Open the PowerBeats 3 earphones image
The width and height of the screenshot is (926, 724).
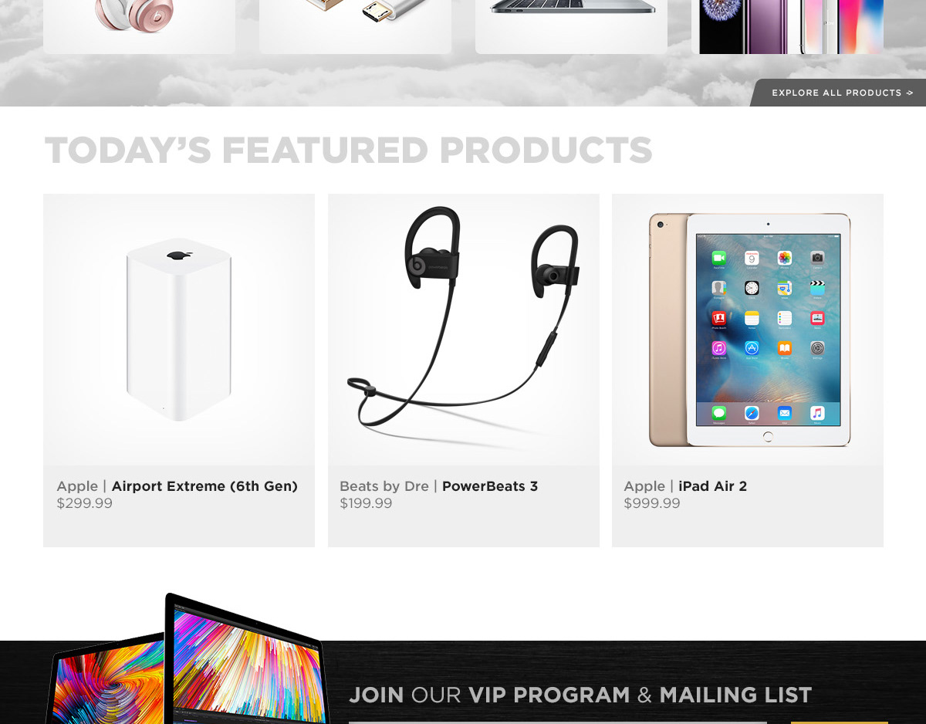point(464,330)
